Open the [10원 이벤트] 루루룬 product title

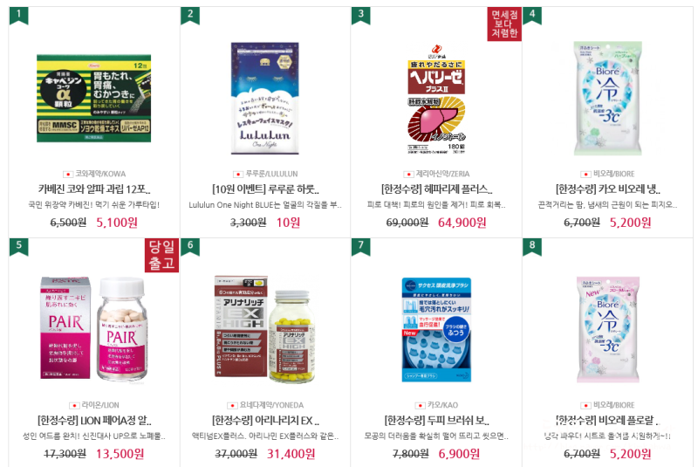265,189
